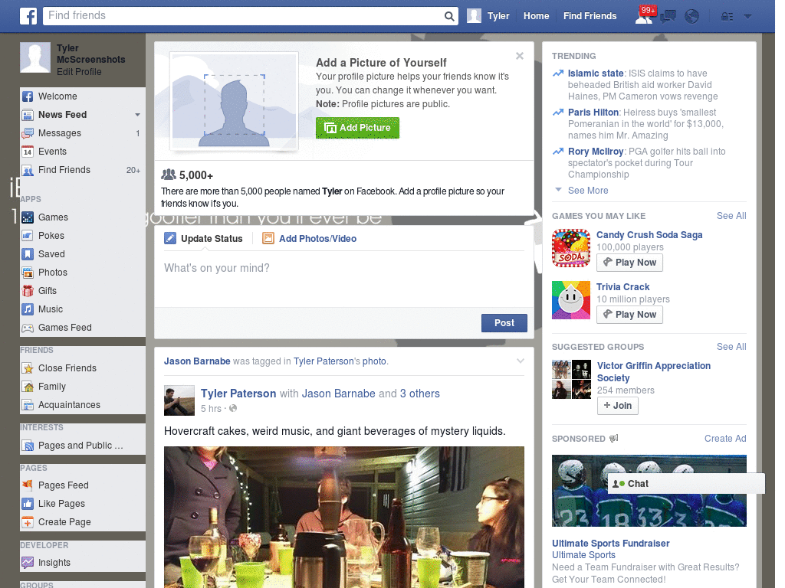This screenshot has height=588, width=785.
Task: Click the sidebar profile picture thumbnail
Action: pos(35,57)
